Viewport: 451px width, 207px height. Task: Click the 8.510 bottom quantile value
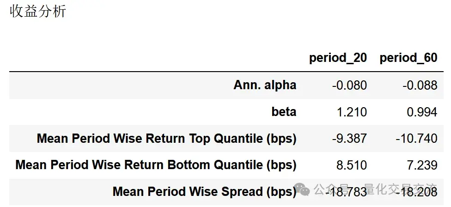[x=352, y=165]
